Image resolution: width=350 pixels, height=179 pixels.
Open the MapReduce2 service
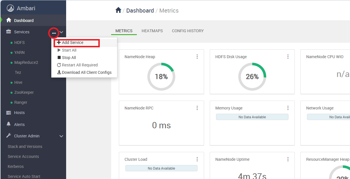pos(26,62)
